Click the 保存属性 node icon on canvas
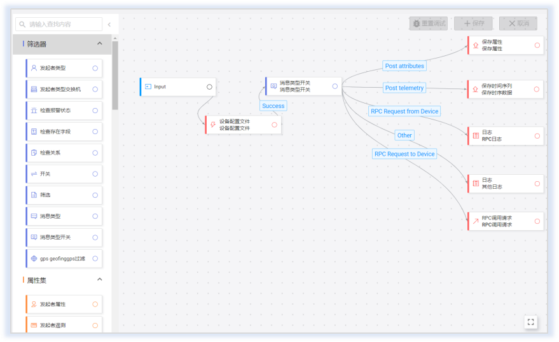The height and width of the screenshot is (342, 559). click(476, 45)
